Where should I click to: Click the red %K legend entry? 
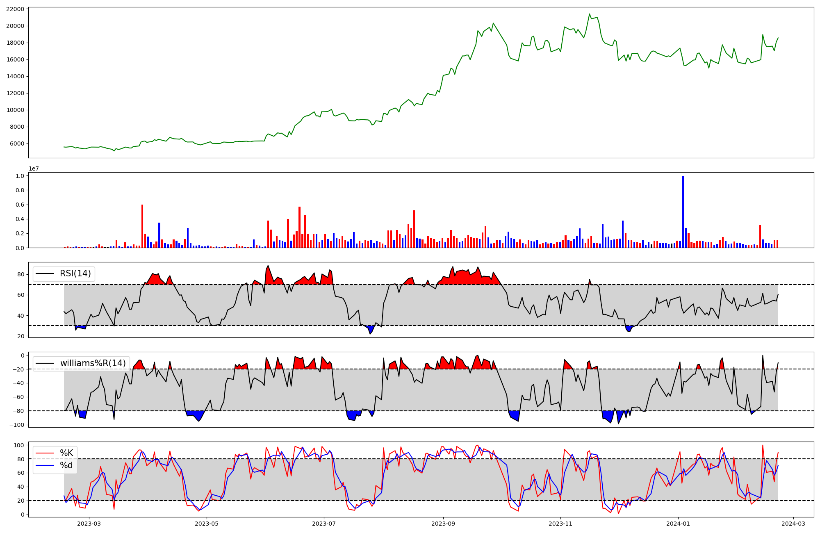66,453
